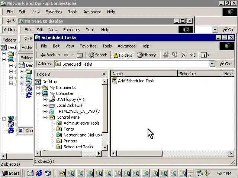
Task: Click Show Desktop quick launch icon
Action: [30, 173]
